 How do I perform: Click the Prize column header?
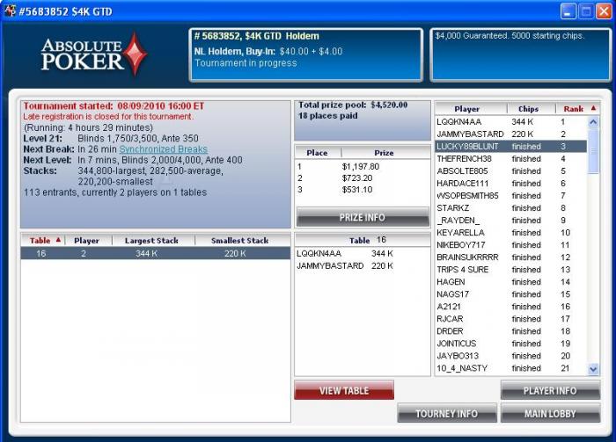(x=385, y=153)
